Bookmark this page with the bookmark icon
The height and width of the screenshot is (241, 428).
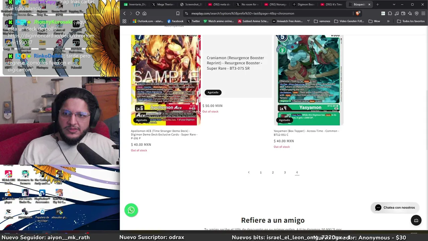pos(178,13)
